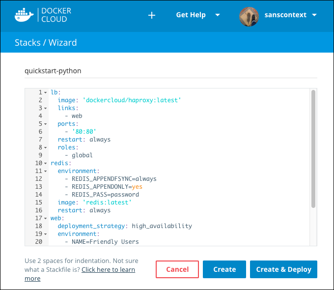Collapse the links fold arrow on line 3
This screenshot has width=334, height=290.
pos(46,108)
